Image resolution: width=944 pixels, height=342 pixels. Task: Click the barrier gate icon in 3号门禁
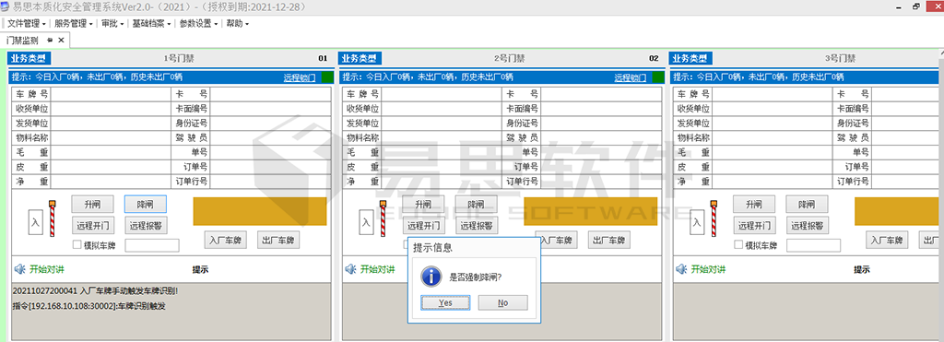(714, 218)
